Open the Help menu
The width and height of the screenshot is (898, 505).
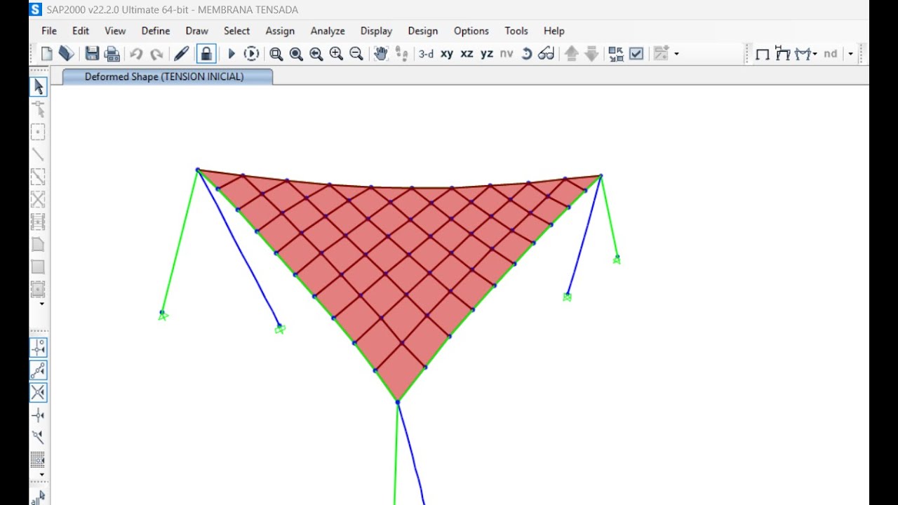(554, 31)
